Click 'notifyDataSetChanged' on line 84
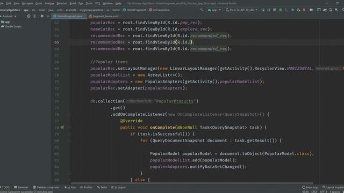This screenshot has width=344, height=193. [x=214, y=167]
